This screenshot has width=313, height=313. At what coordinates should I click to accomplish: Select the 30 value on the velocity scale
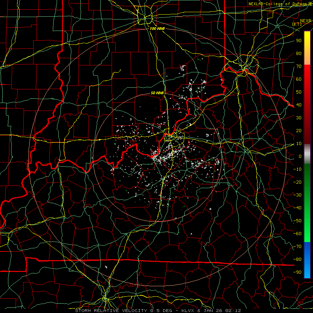(x=299, y=118)
